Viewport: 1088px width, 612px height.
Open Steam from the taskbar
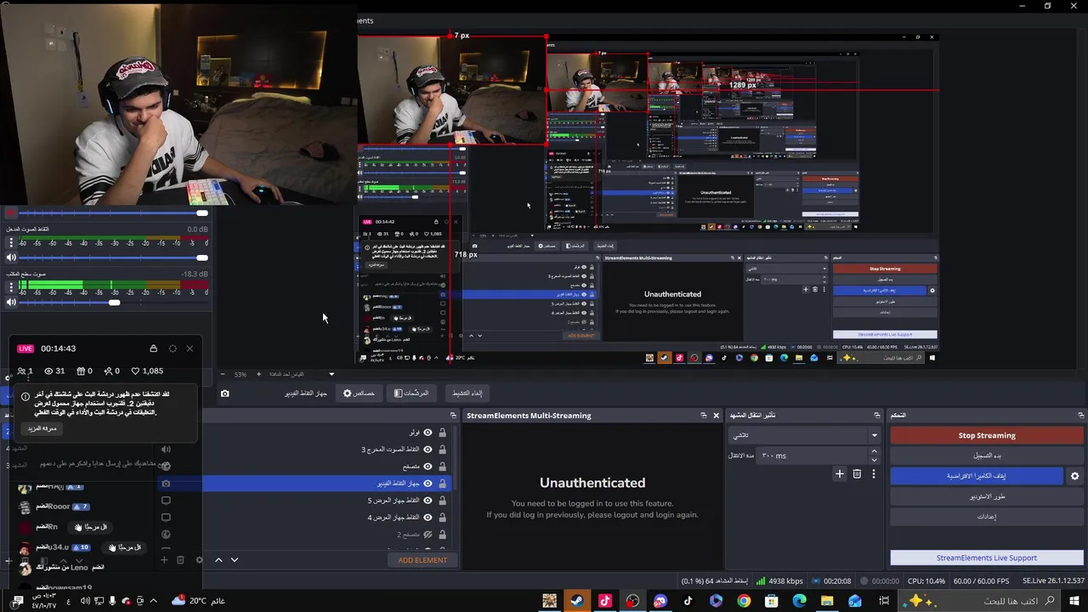coord(577,601)
